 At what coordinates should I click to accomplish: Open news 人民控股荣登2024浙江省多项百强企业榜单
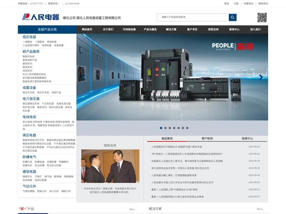tap(178, 197)
